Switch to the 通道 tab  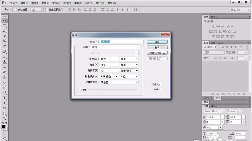coord(213,43)
